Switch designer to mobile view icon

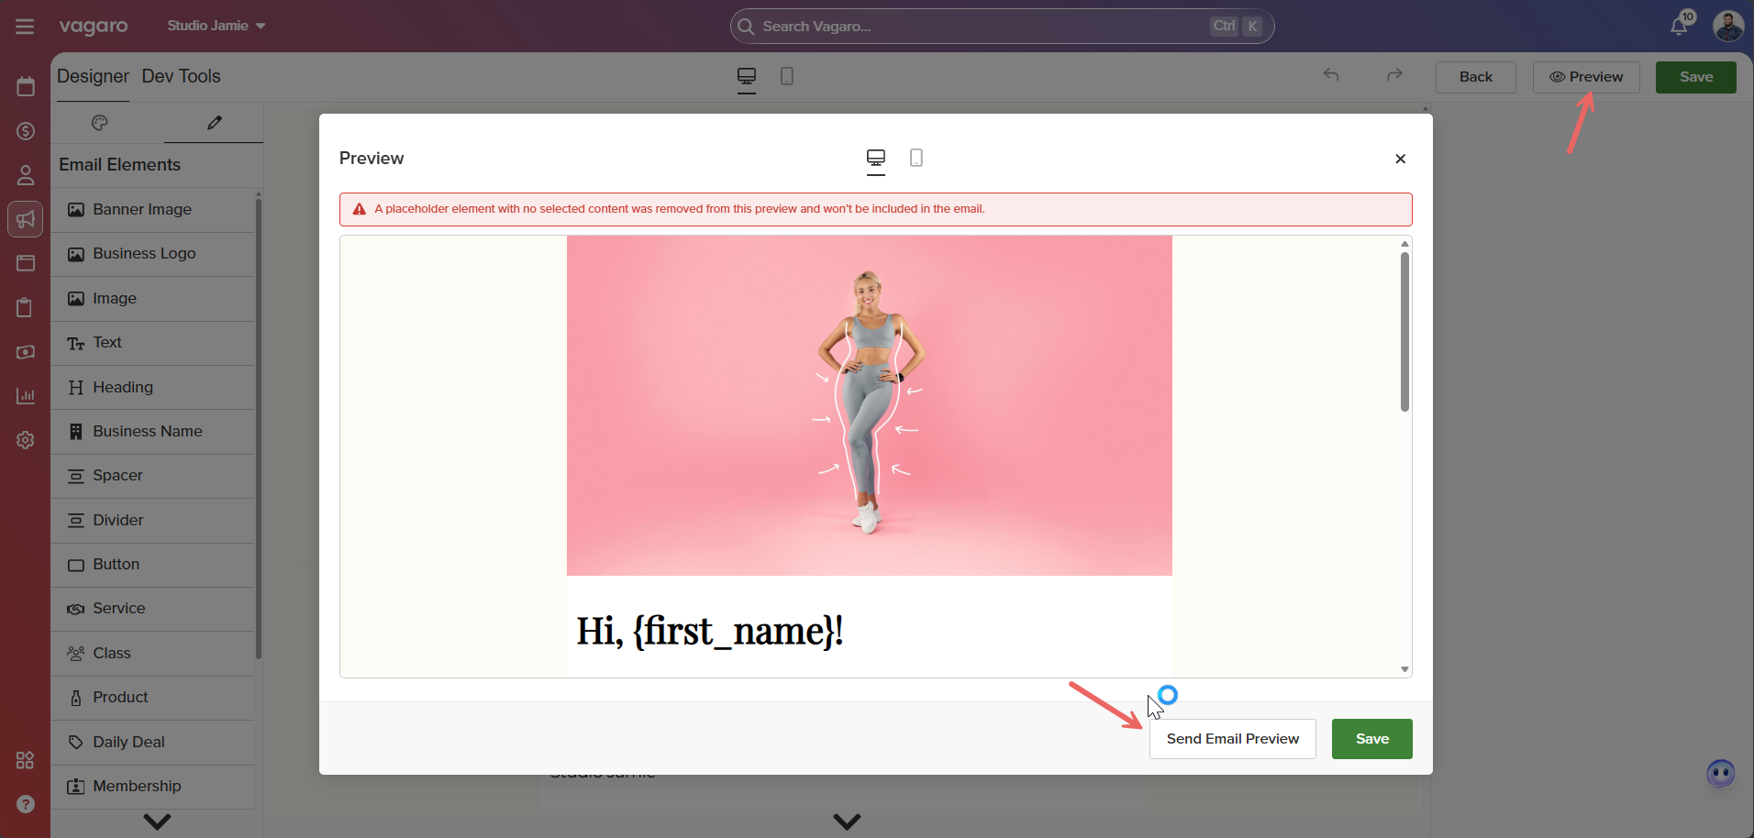coord(787,76)
